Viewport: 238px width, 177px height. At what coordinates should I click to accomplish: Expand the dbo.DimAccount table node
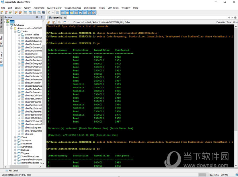19,44
